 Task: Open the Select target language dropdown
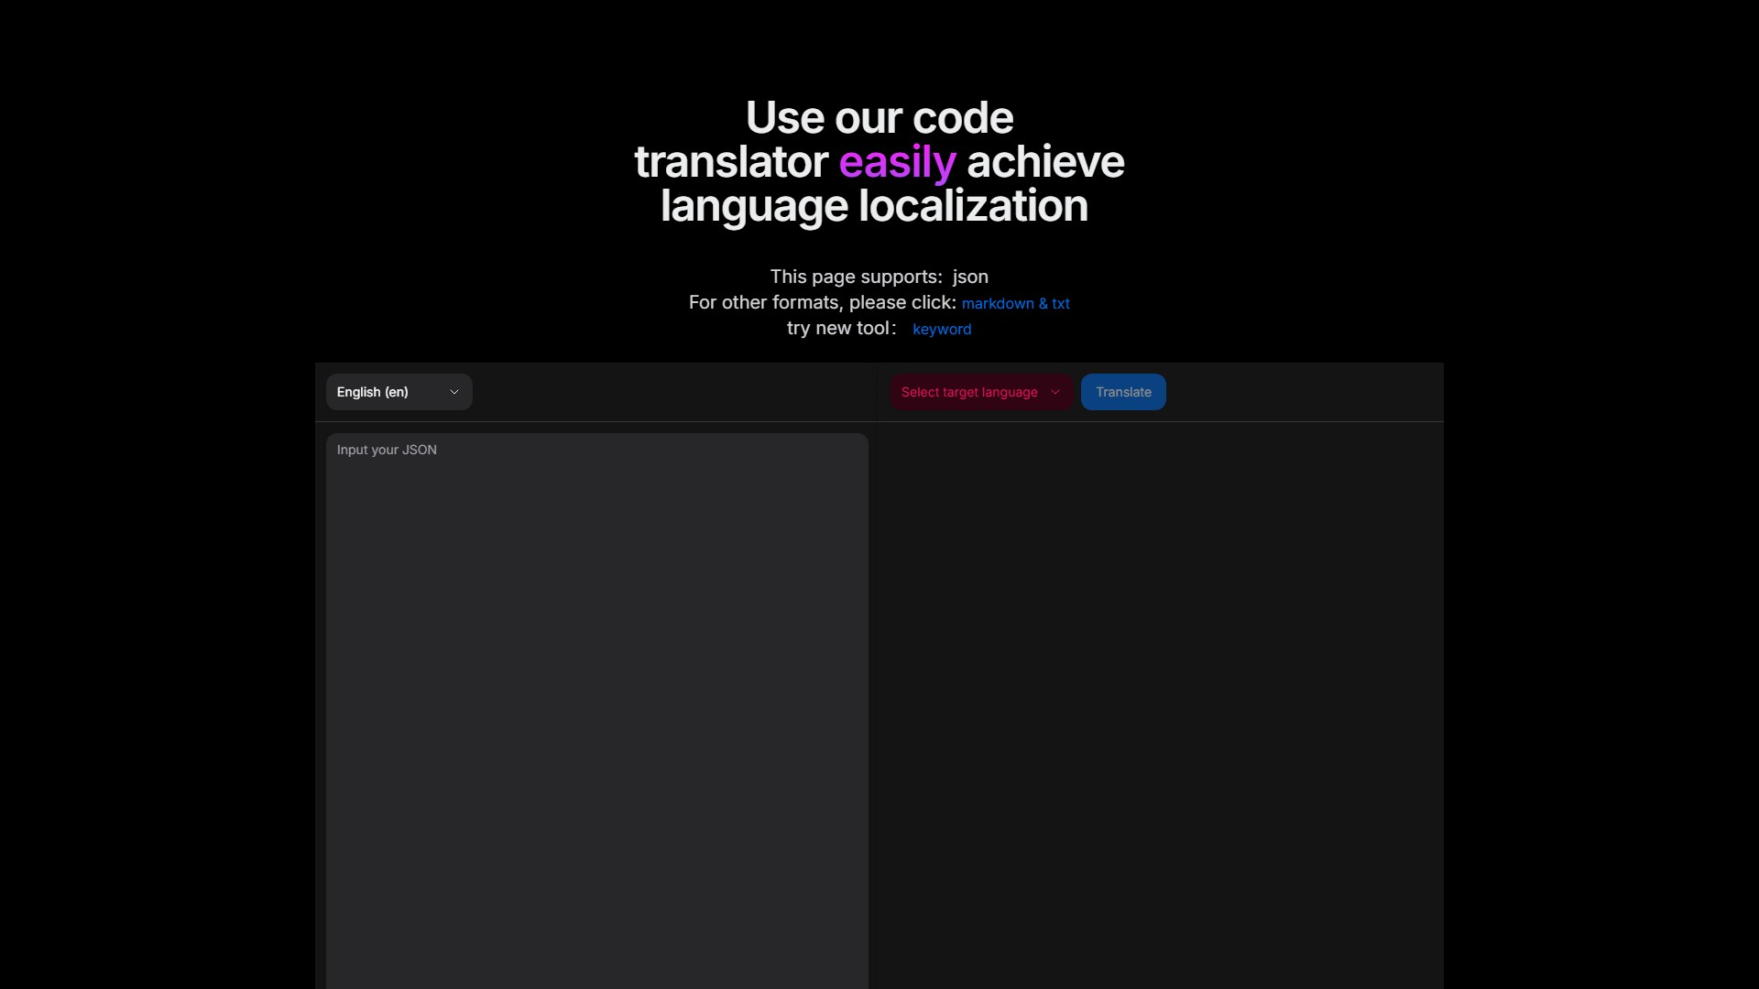tap(980, 392)
